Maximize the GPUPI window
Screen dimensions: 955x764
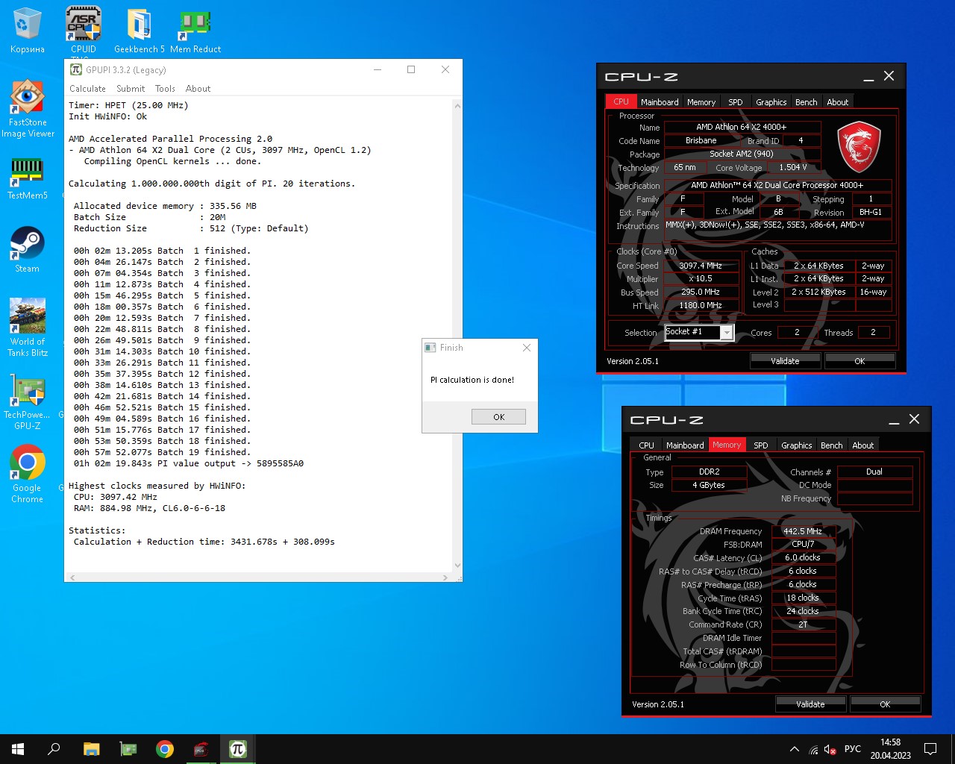click(x=411, y=69)
